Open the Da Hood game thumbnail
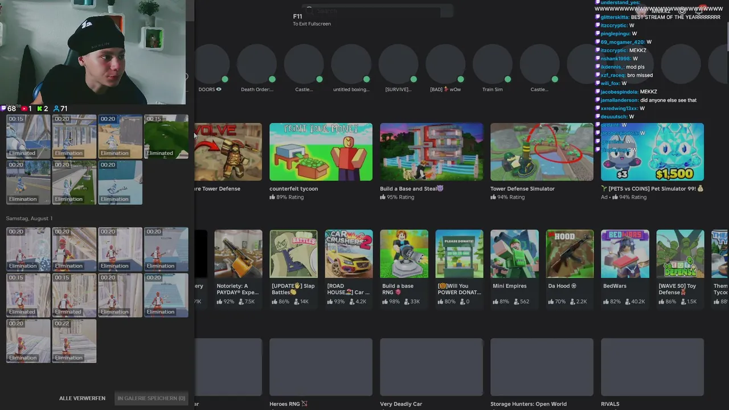The image size is (729, 410). pyautogui.click(x=570, y=254)
